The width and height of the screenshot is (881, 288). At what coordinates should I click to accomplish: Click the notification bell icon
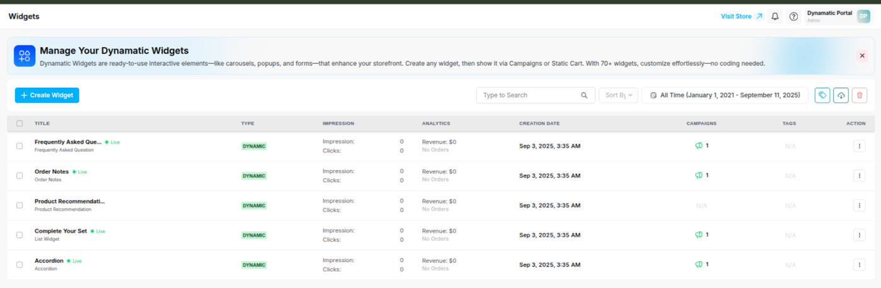click(x=775, y=16)
